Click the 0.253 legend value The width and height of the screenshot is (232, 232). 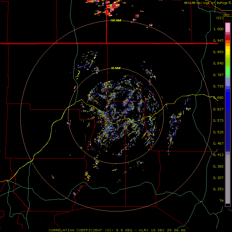click(x=218, y=189)
